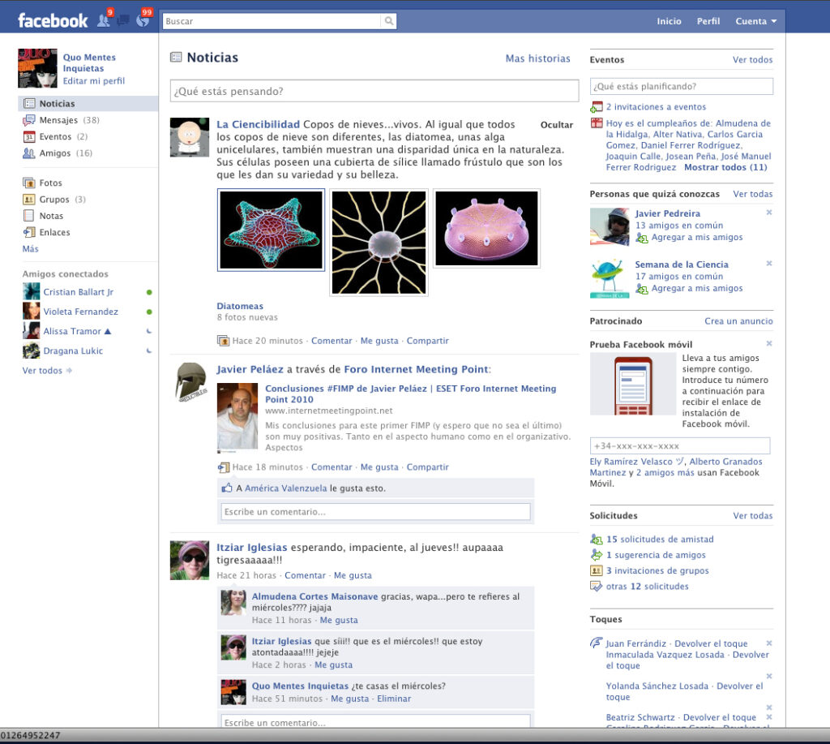Close the Prueba Facebook móvil ad
The width and height of the screenshot is (830, 744).
pyautogui.click(x=769, y=343)
